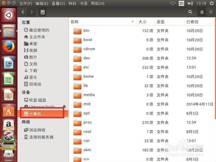This screenshot has height=162, width=216.
Task: Click the computer location path button
Action: click(x=42, y=12)
